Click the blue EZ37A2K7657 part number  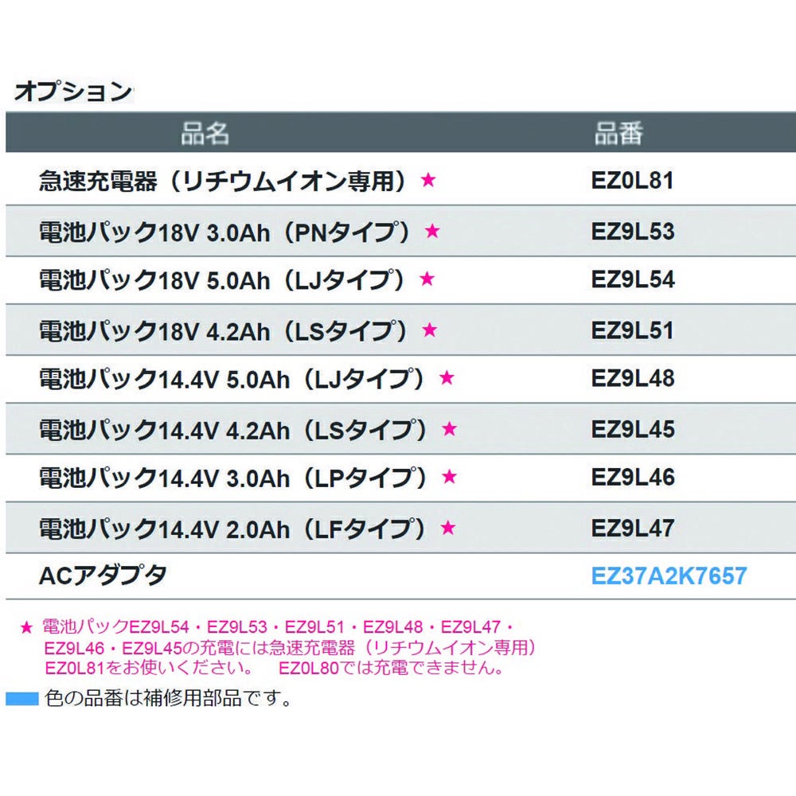point(669,576)
